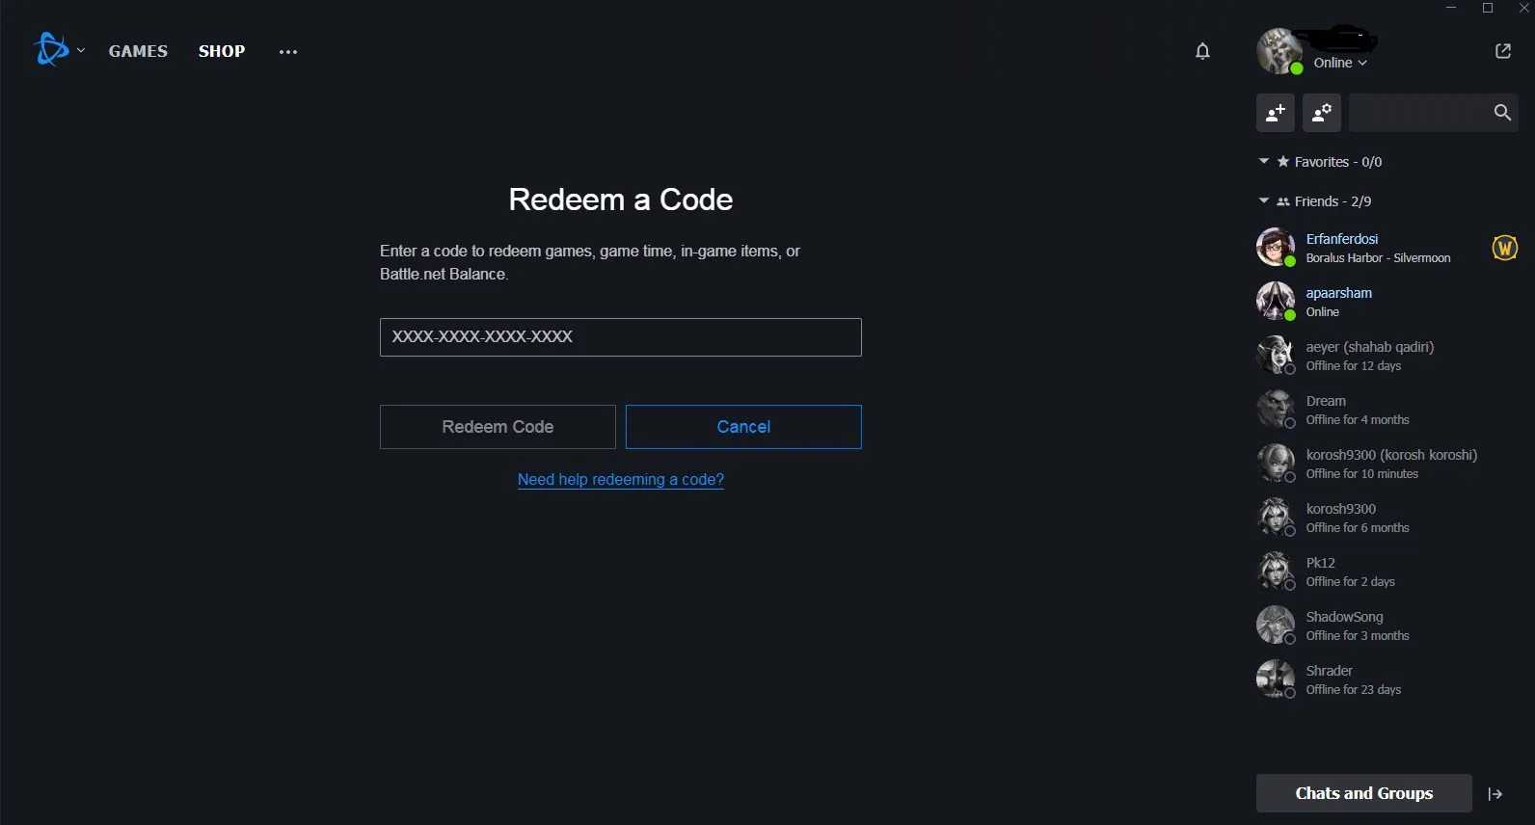Open Need help redeeming a code link

tap(621, 479)
